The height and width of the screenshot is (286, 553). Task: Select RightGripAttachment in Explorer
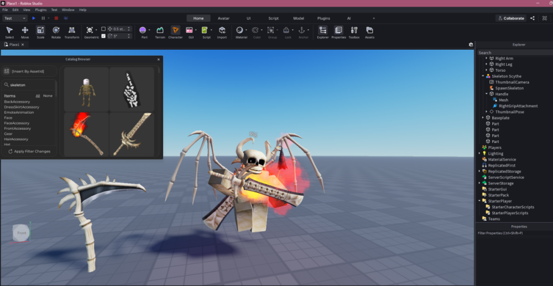coord(518,105)
